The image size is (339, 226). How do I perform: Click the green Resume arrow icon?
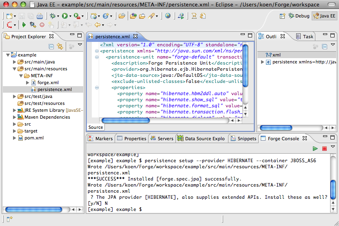[24, 25]
